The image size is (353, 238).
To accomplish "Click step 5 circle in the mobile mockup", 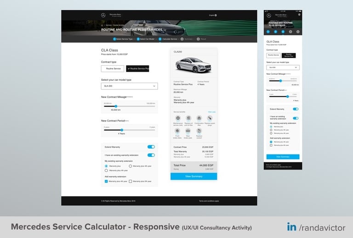I will (298, 32).
